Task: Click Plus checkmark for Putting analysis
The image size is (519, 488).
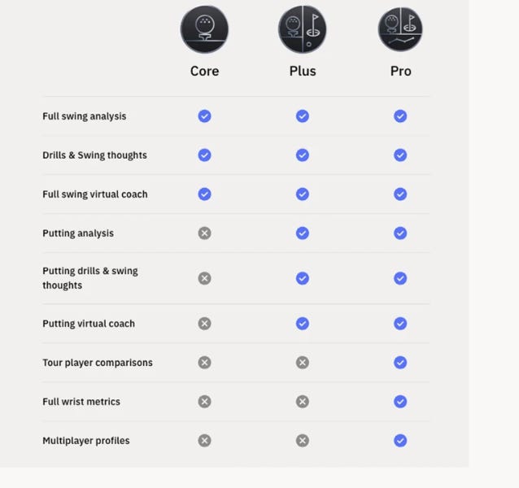Action: click(x=303, y=233)
